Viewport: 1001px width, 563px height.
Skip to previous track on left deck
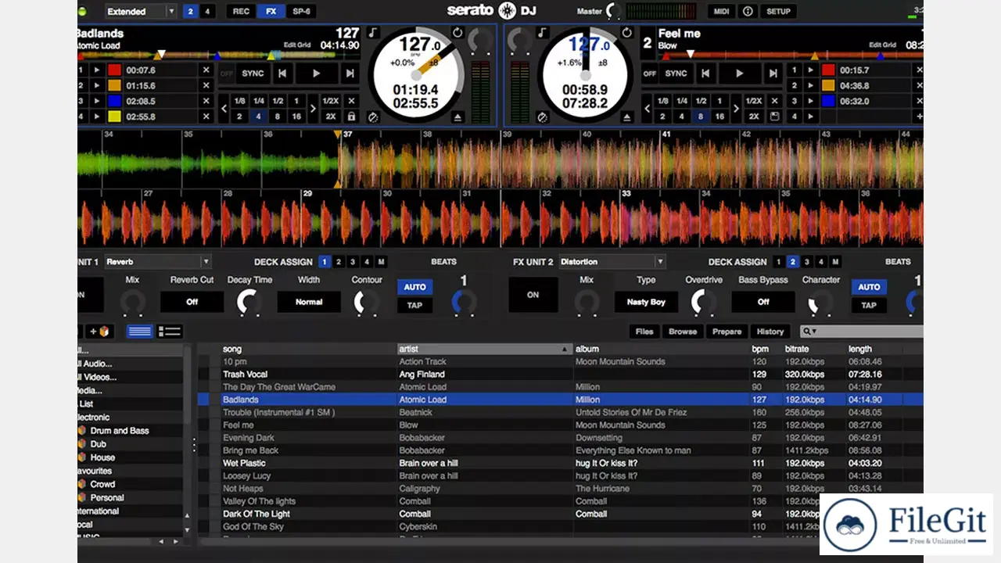pyautogui.click(x=283, y=74)
